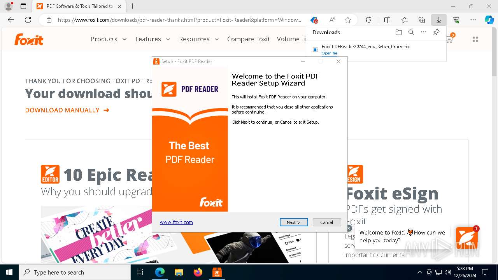The width and height of the screenshot is (498, 280).
Task: Click the Foxit Editor orange icon
Action: tap(50, 174)
